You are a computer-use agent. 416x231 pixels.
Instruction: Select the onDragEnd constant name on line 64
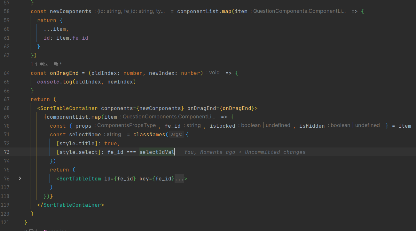pos(64,73)
